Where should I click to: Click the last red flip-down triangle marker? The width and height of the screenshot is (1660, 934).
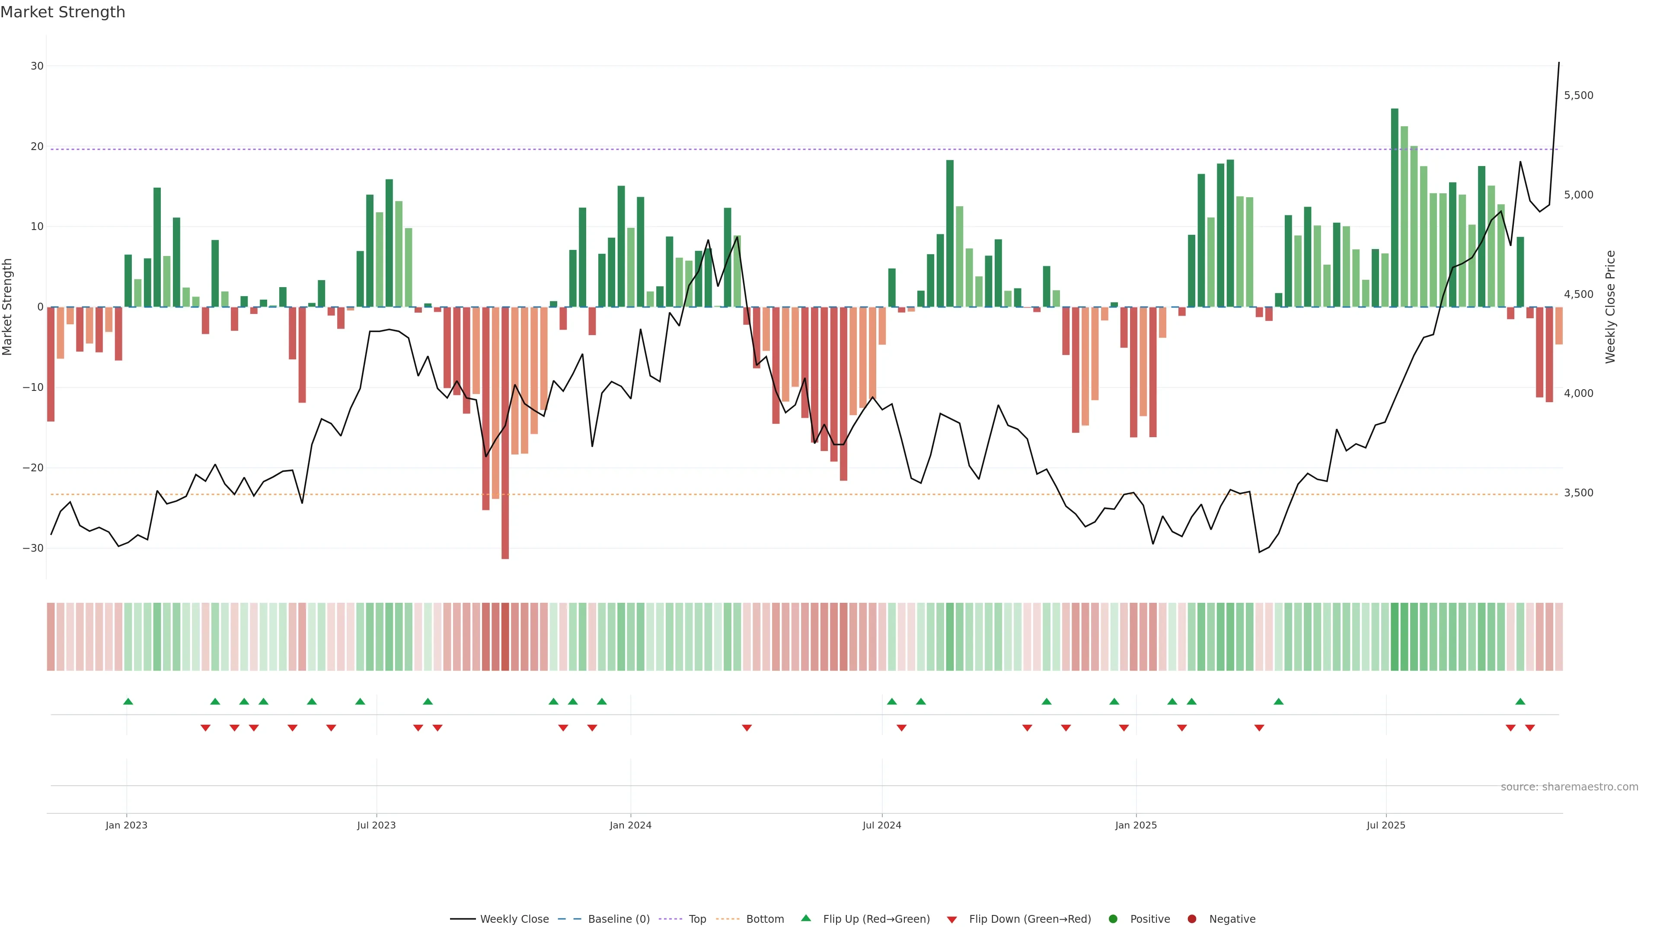(1530, 728)
